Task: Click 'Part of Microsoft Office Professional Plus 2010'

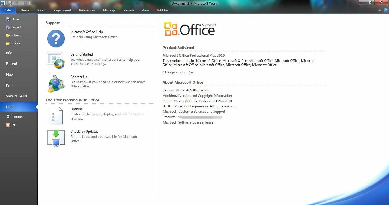Action: point(197,101)
